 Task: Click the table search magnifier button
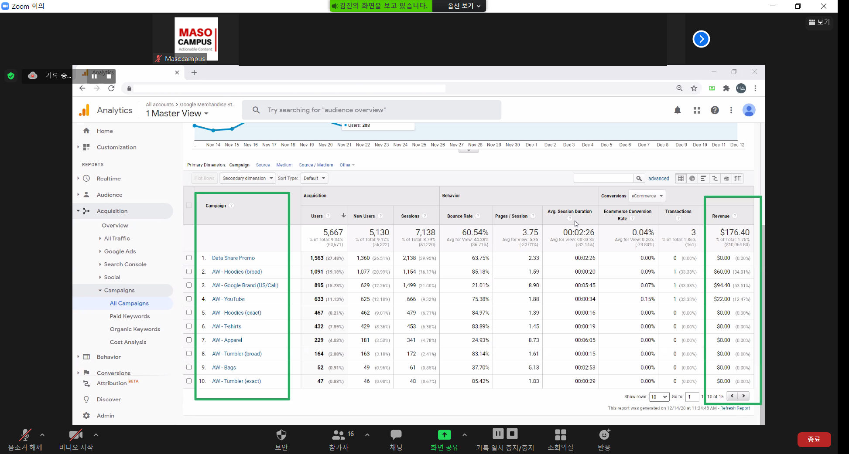pos(639,179)
